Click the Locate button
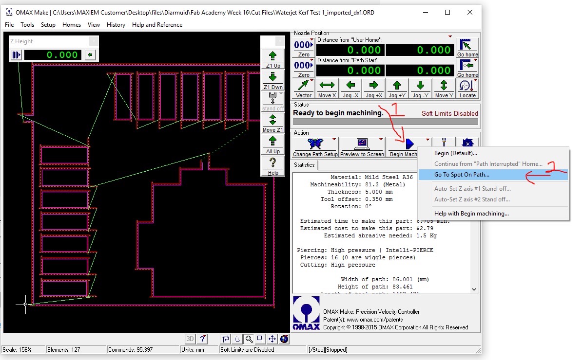 click(x=467, y=89)
